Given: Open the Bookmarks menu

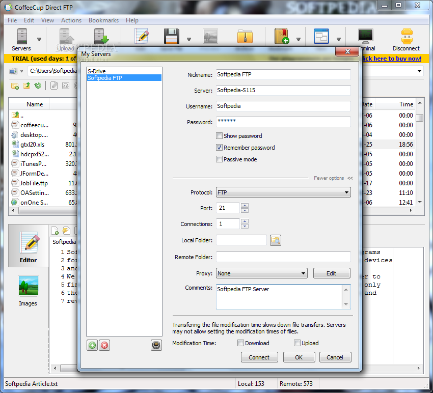Looking at the screenshot, I should (103, 20).
